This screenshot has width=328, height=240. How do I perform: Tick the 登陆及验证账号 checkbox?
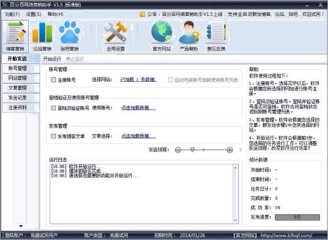coord(53,108)
